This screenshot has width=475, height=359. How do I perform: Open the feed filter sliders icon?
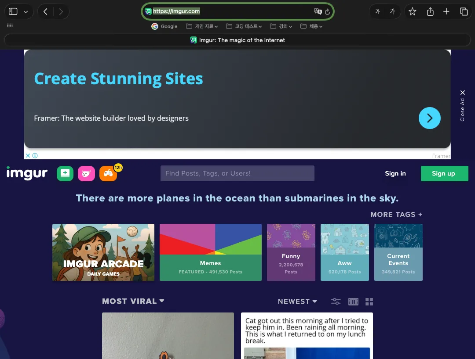click(336, 301)
